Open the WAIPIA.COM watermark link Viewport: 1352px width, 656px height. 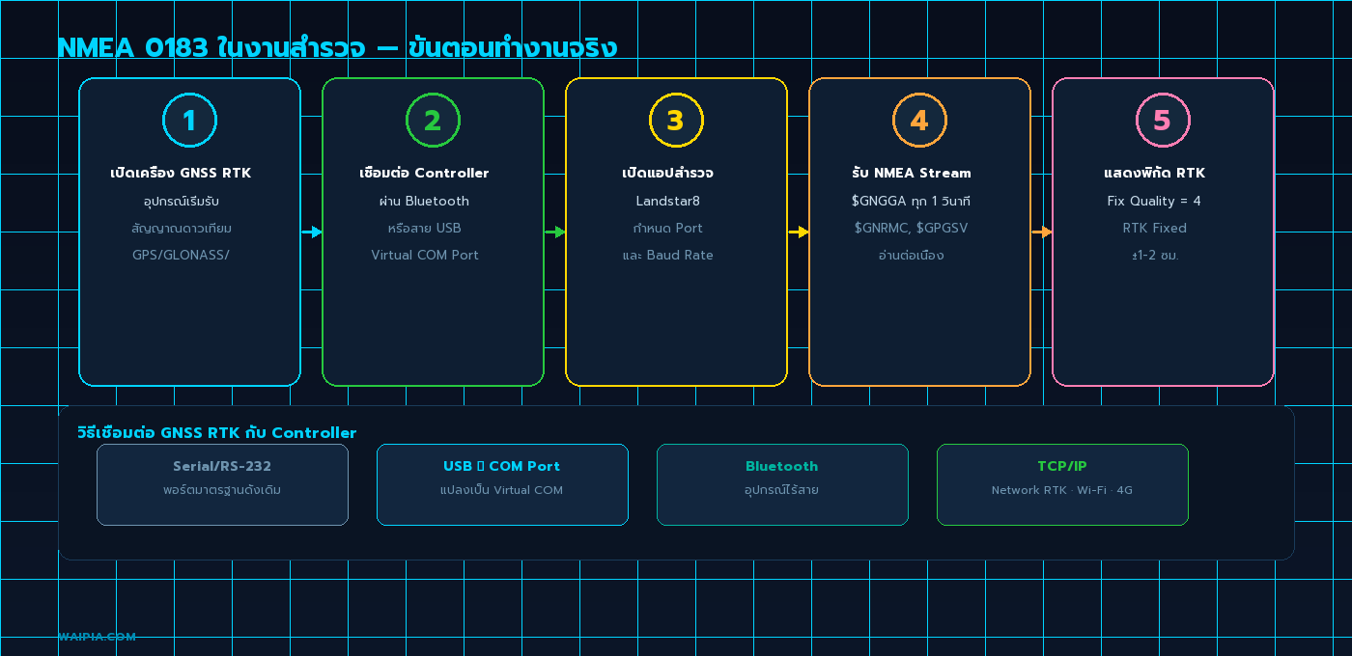tap(97, 637)
